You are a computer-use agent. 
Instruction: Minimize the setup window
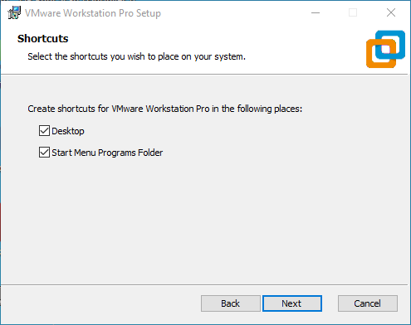[x=316, y=12]
